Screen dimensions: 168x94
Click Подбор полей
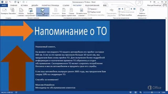coord(94,12)
